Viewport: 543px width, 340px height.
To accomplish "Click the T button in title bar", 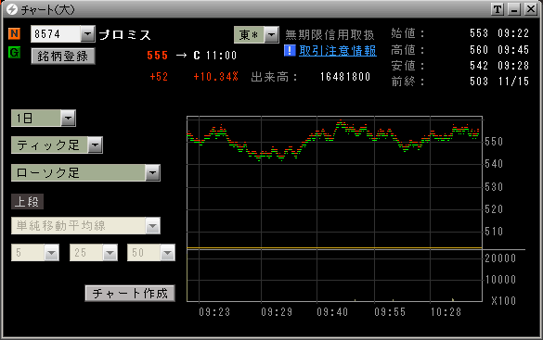I will (498, 9).
